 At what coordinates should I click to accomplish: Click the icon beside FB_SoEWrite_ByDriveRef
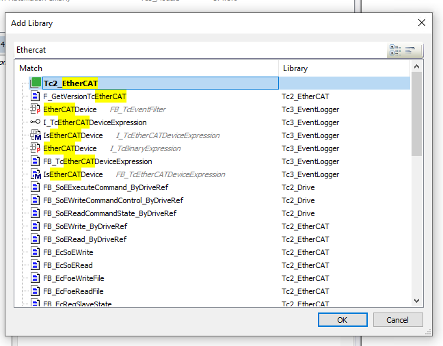point(35,226)
